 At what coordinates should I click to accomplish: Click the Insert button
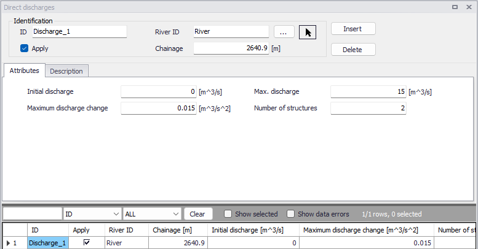pyautogui.click(x=353, y=29)
